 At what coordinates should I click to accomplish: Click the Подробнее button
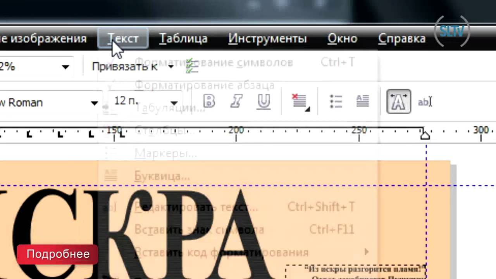[x=57, y=254]
